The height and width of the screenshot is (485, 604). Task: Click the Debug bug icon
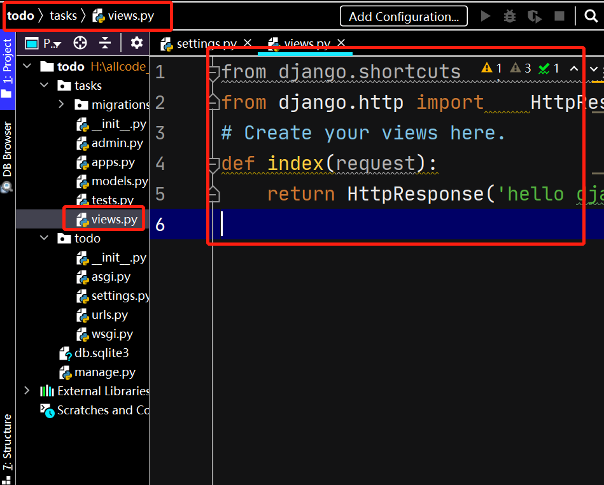[510, 16]
